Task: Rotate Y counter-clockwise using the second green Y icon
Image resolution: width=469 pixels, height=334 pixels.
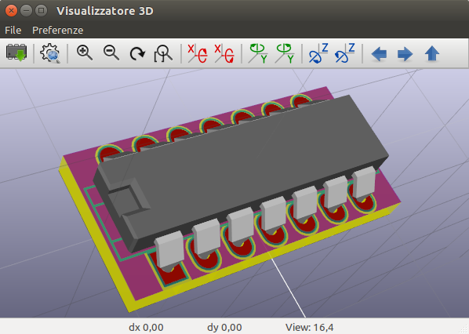Action: coord(285,53)
